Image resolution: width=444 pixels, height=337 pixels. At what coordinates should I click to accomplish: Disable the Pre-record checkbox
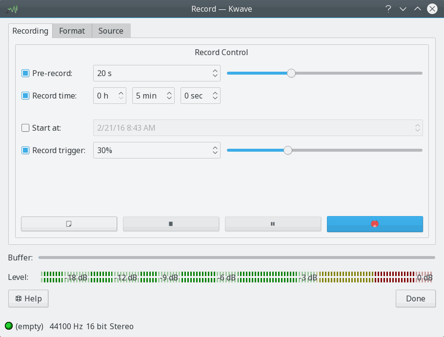click(25, 73)
